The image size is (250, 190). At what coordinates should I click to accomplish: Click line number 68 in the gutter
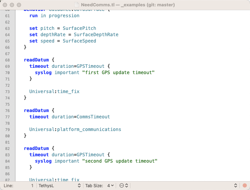tap(7, 60)
